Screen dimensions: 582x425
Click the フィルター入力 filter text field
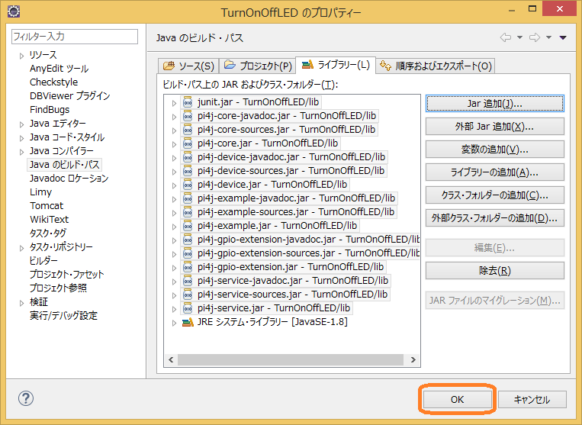pos(75,37)
